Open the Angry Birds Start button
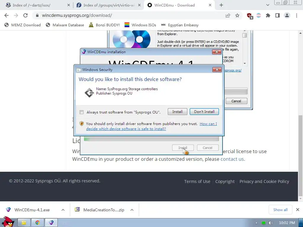 click(x=8, y=222)
